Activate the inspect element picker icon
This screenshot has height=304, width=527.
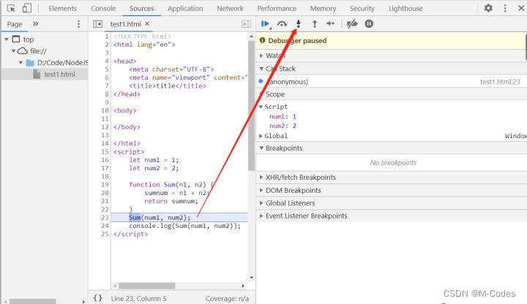[x=11, y=8]
